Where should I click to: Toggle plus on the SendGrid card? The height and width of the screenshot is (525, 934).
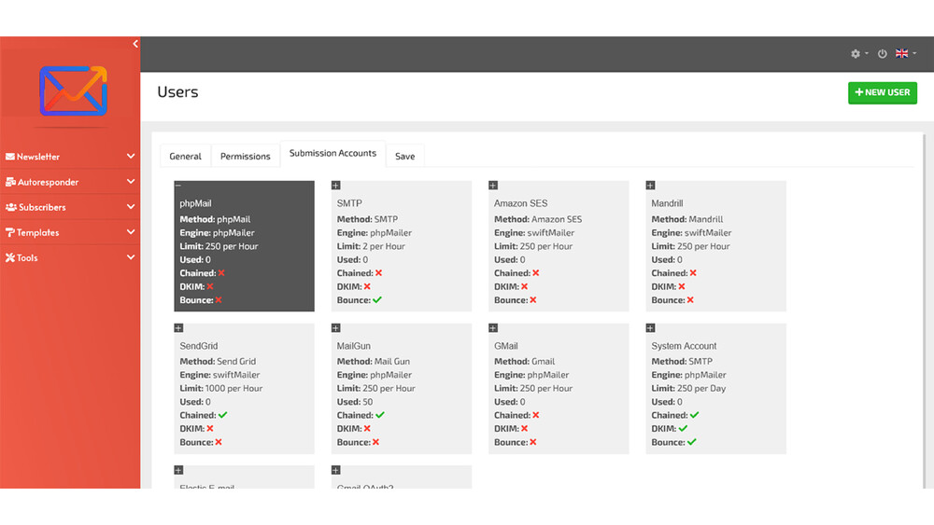click(178, 328)
